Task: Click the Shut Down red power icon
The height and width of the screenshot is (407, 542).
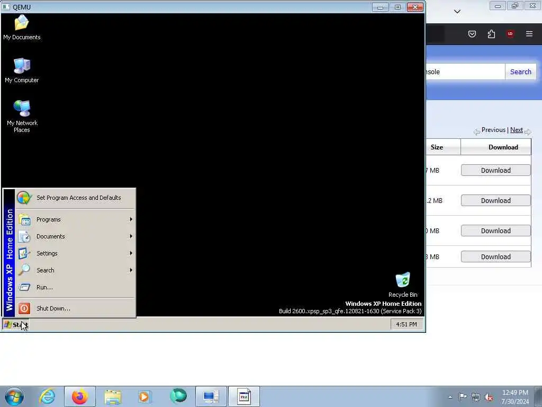Action: click(x=24, y=308)
